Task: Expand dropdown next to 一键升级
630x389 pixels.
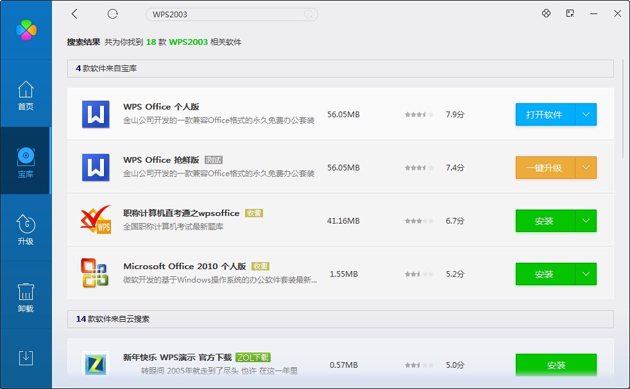Action: (586, 167)
